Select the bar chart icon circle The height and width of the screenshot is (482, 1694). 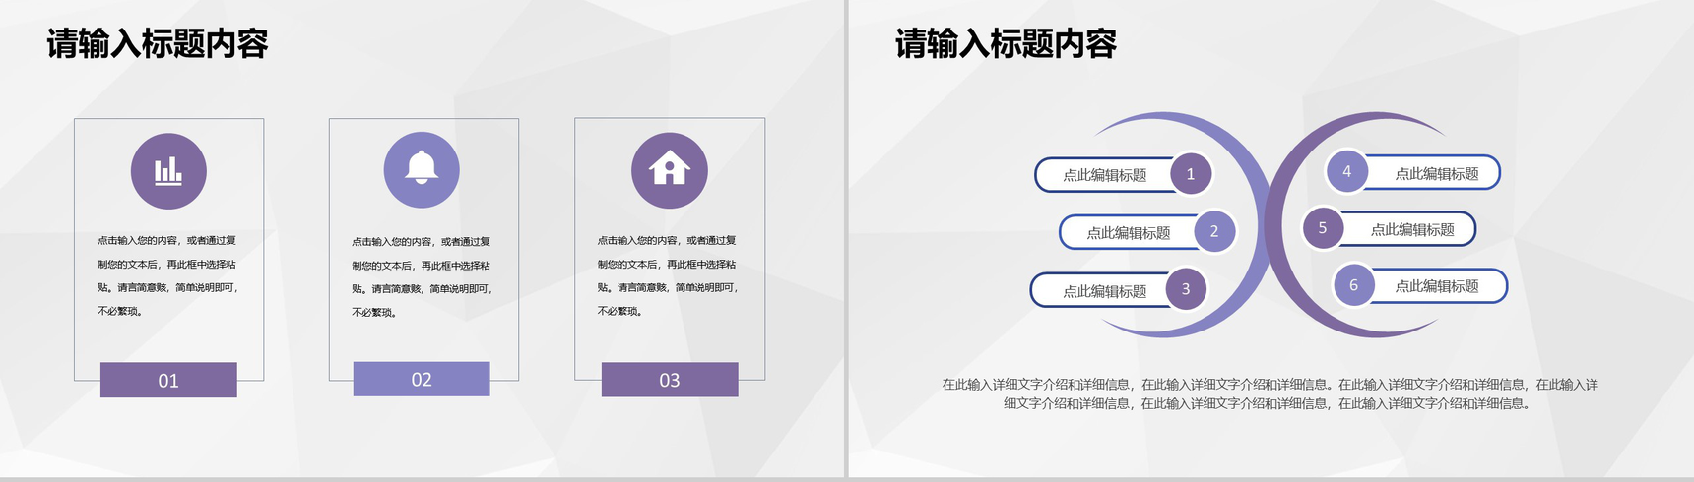click(168, 171)
